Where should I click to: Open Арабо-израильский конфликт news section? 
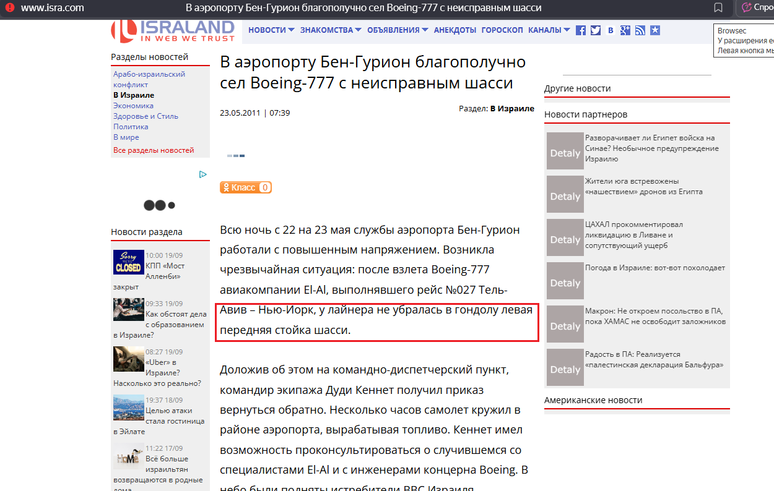[149, 79]
